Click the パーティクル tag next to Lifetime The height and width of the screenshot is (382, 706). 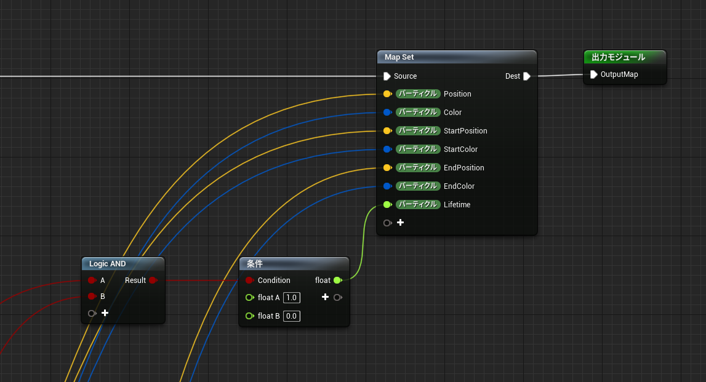(418, 204)
